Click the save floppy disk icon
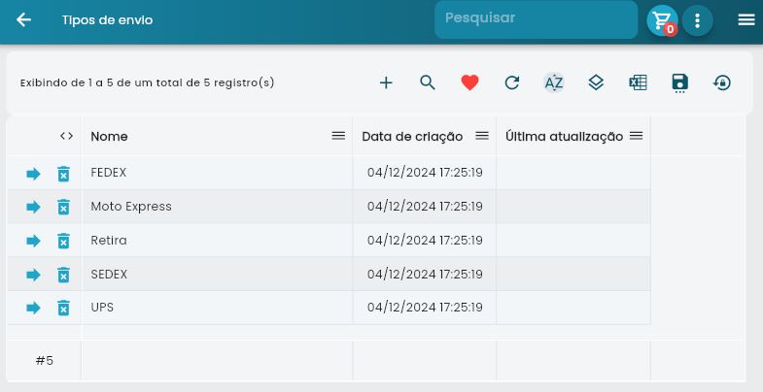The height and width of the screenshot is (392, 763). click(x=679, y=83)
